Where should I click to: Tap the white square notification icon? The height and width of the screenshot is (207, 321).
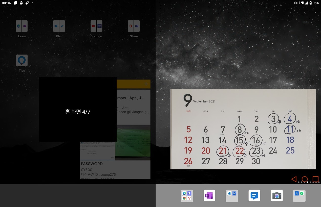(15, 3)
